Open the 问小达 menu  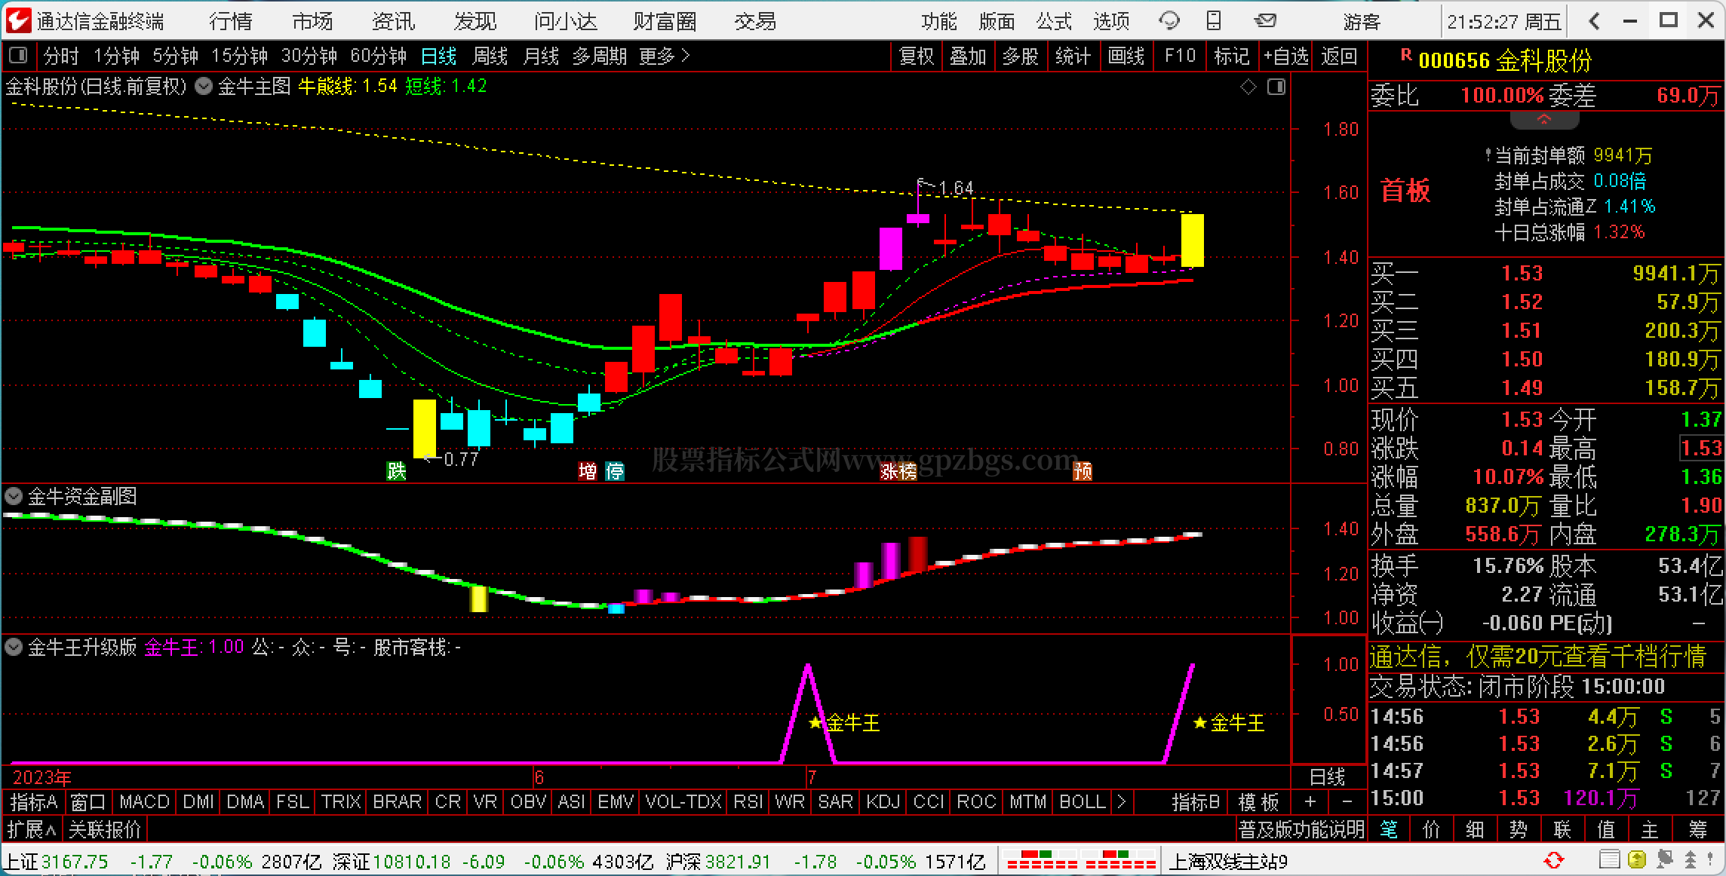[566, 21]
